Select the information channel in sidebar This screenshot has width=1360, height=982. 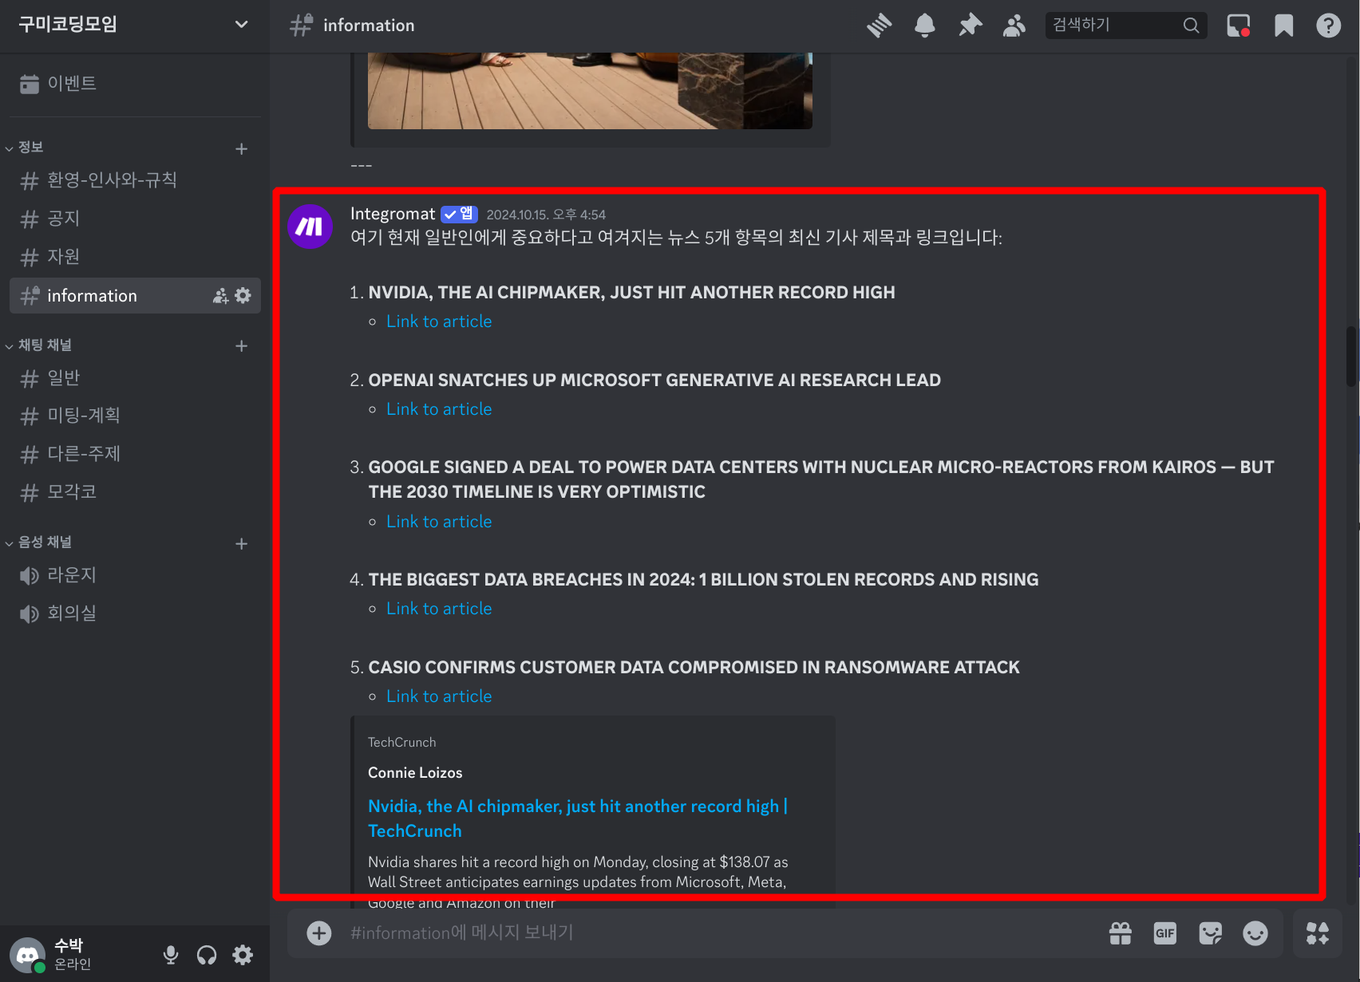[135, 296]
